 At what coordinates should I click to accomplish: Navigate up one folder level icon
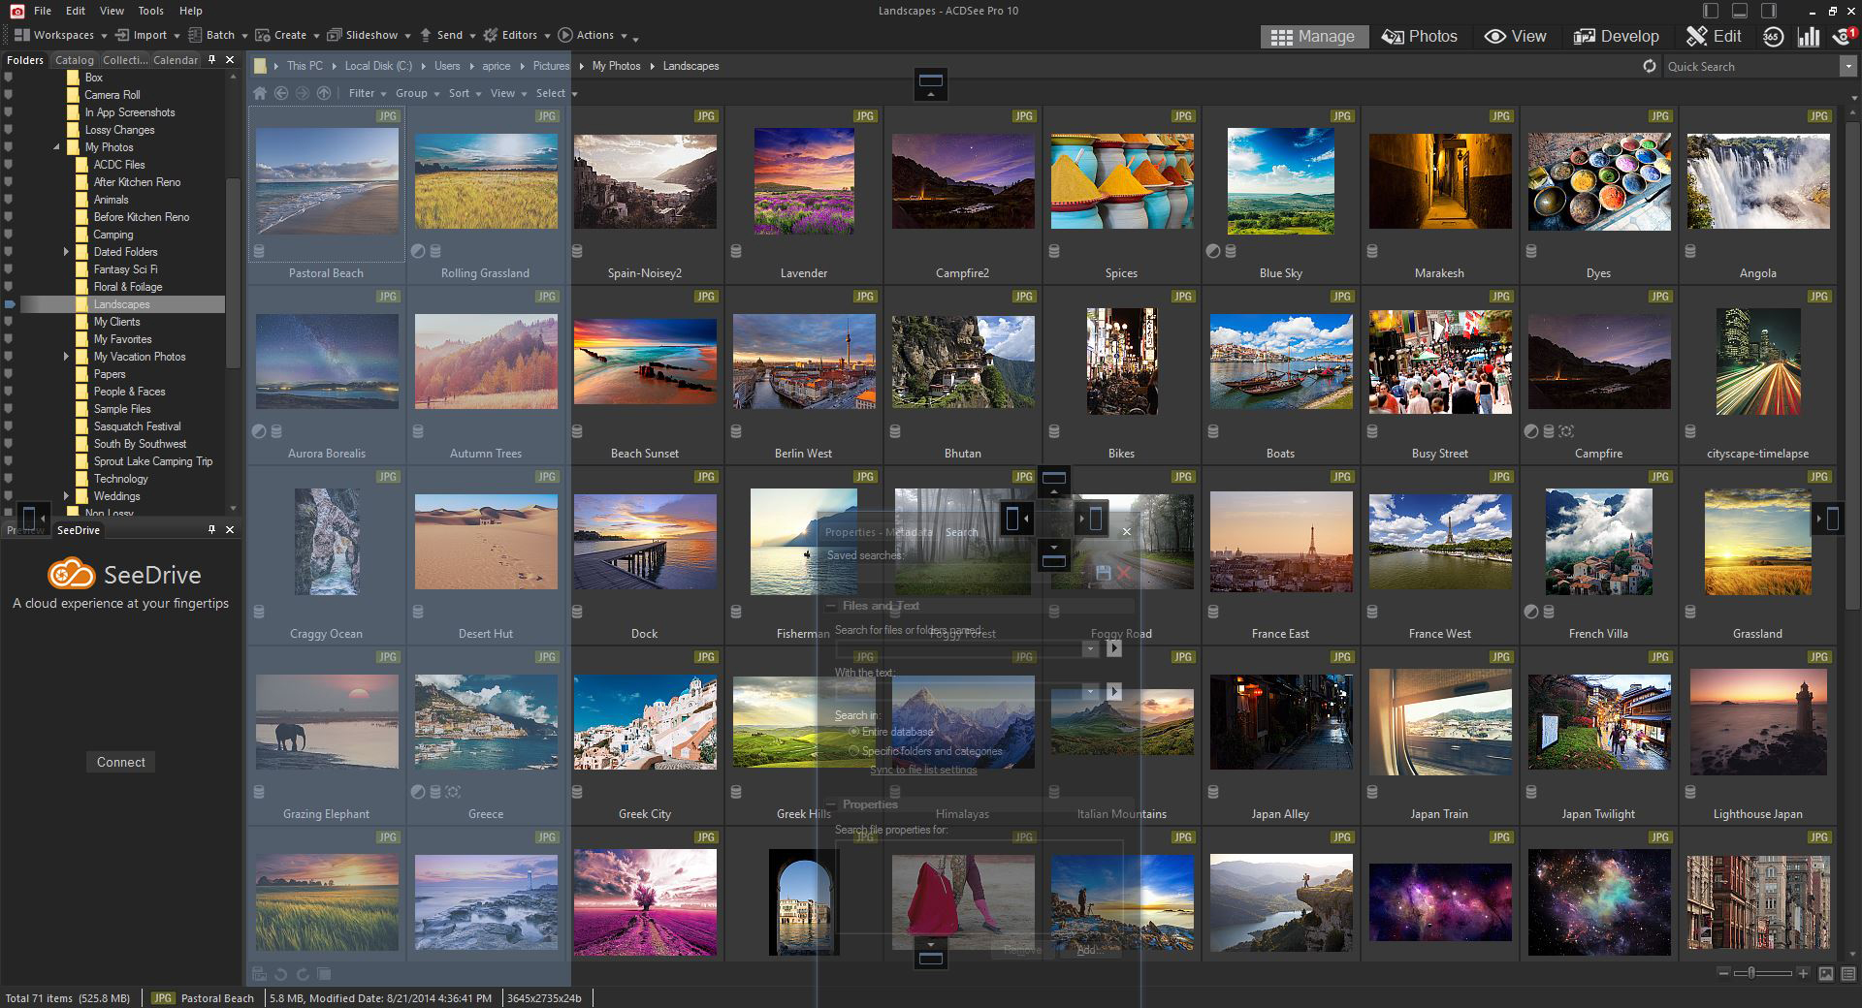pos(324,93)
